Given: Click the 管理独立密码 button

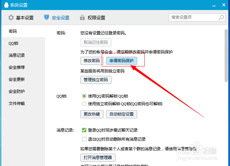Looking at the screenshot, I should click(96, 79).
